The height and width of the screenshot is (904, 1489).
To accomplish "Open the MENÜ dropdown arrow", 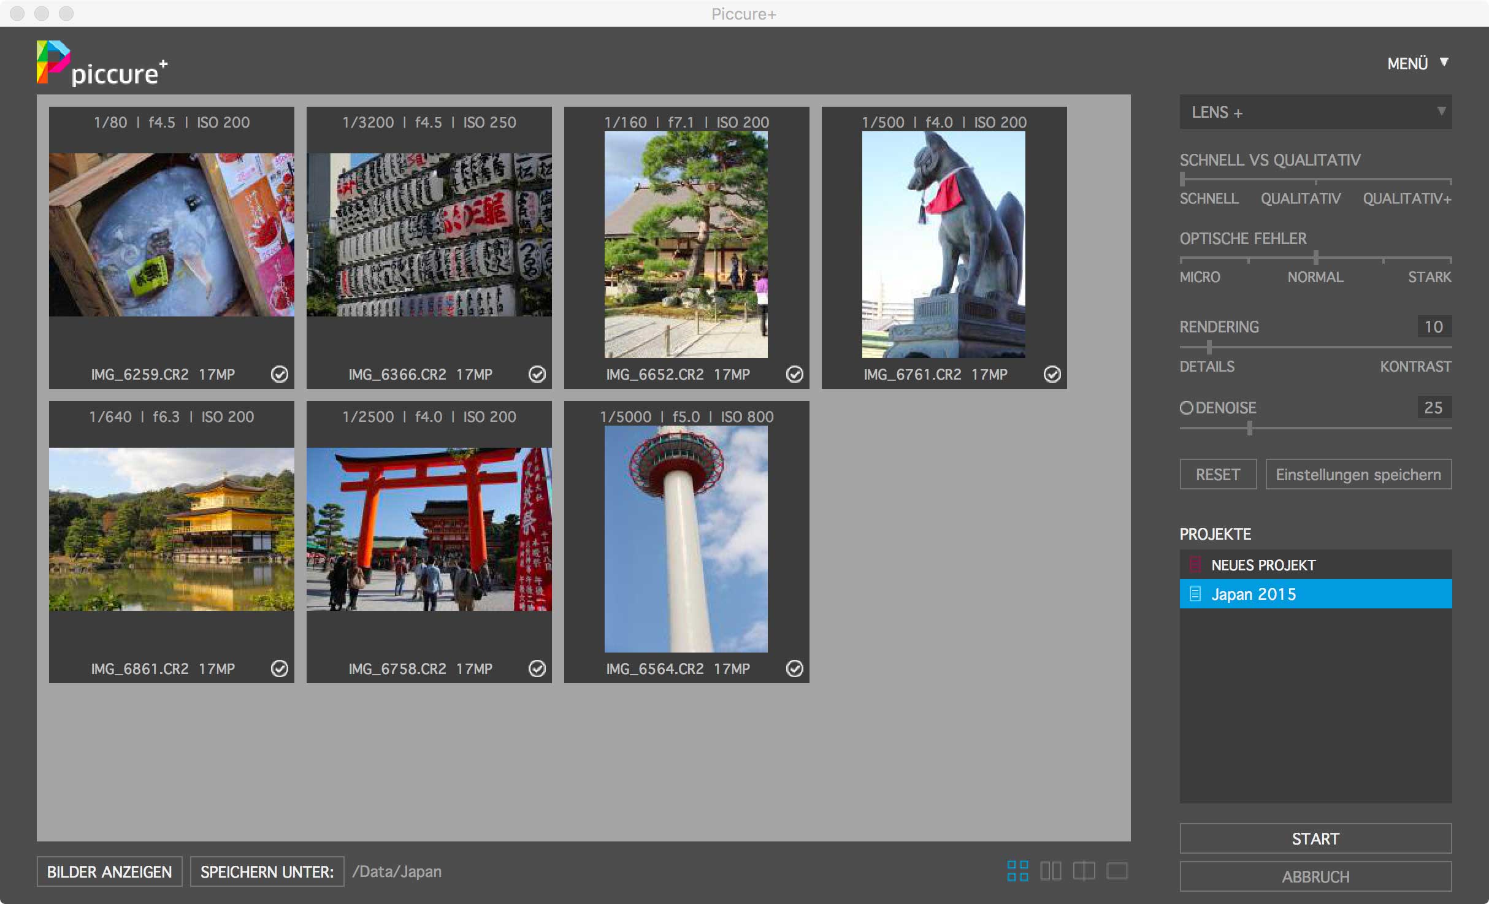I will [x=1444, y=63].
